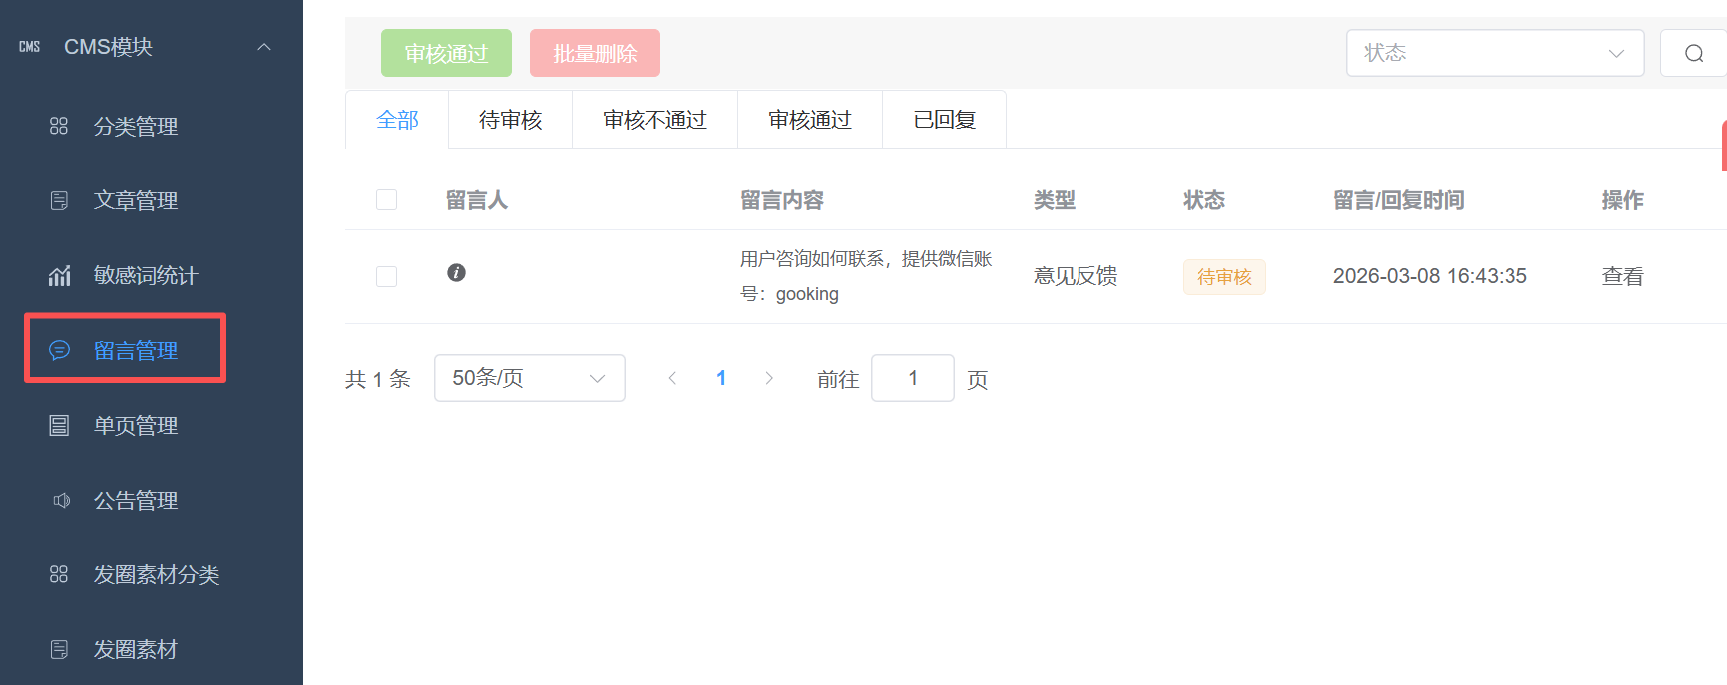Switch to the 已回复 tab
This screenshot has width=1727, height=685.
944,120
